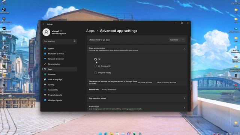Go back with the Settings back arrow
The image size is (240, 135).
coord(43,24)
